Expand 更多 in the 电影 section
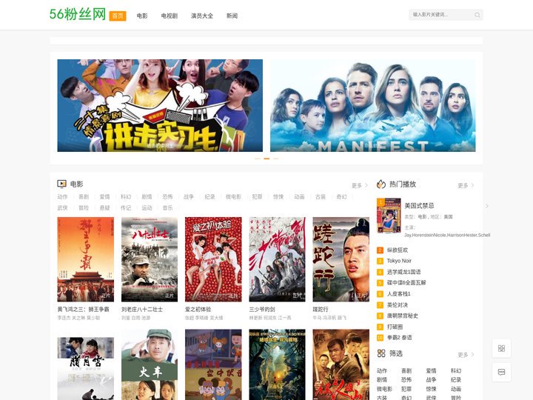The image size is (533, 400). tap(360, 185)
